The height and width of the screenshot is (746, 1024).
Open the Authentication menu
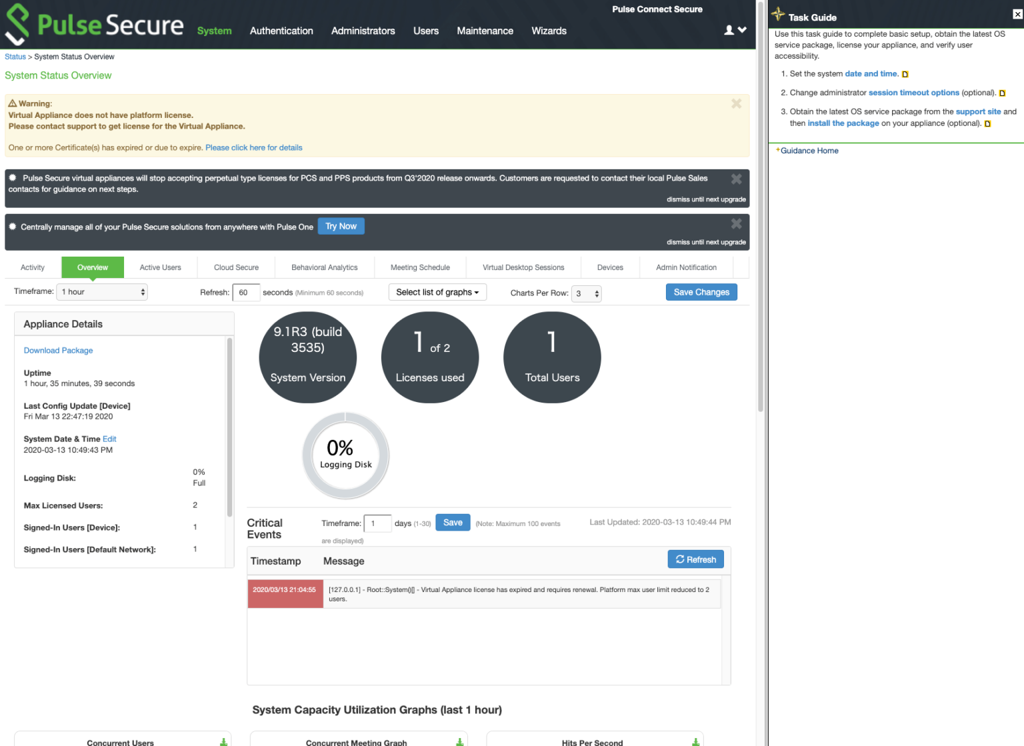[x=281, y=31]
